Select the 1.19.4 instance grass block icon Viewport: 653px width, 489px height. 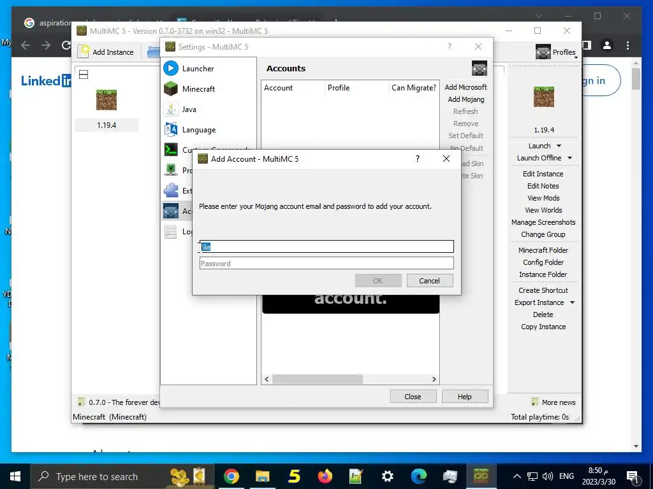tap(106, 100)
